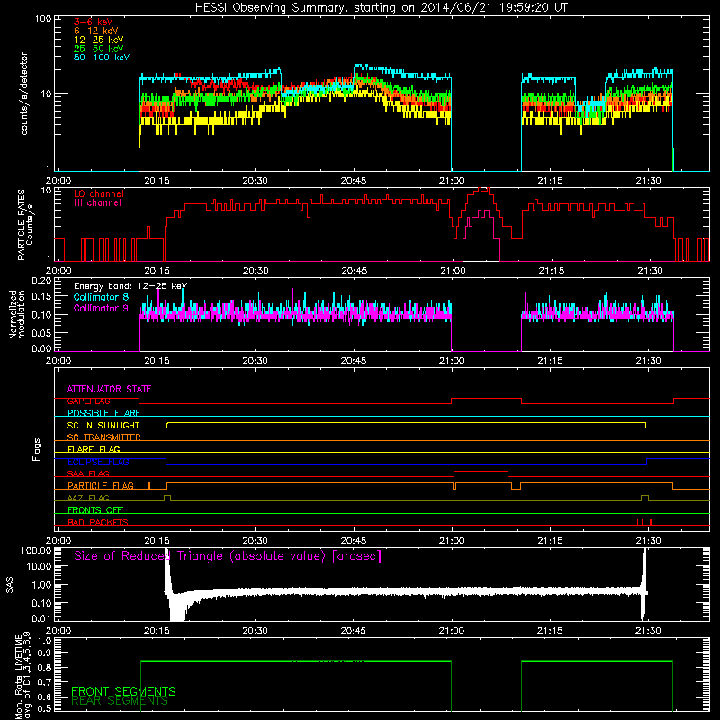The width and height of the screenshot is (720, 720).
Task: Click the POSSIBLE FLARE flag label
Action: pos(103,413)
